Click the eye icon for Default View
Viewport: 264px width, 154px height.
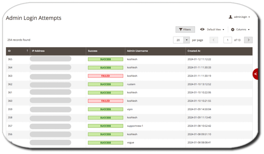click(203, 30)
